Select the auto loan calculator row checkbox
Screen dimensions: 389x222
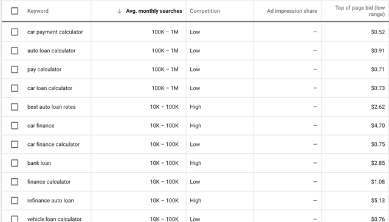tap(15, 50)
